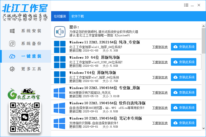Install the Windows 10 笔记本专用版 system
Viewport: 206px width, 137px height.
[184, 123]
